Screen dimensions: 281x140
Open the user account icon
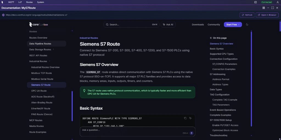[x=278, y=2]
